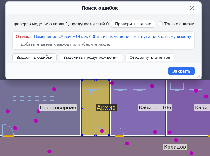Screen dimensions: 210x156
Task: Click the «Проверить заново» button
Action: coord(133,24)
